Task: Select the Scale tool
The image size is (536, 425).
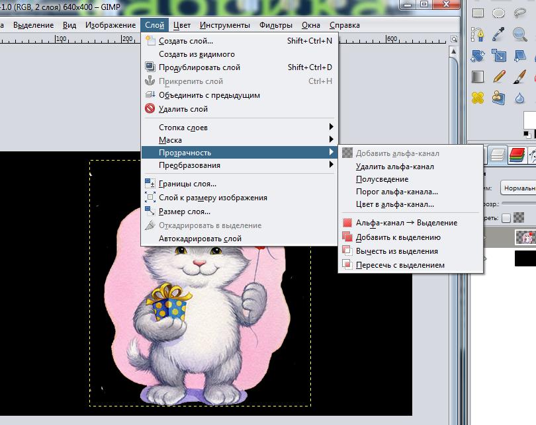Action: (x=498, y=56)
